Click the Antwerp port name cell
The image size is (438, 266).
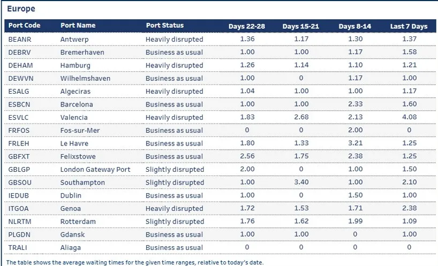click(75, 39)
